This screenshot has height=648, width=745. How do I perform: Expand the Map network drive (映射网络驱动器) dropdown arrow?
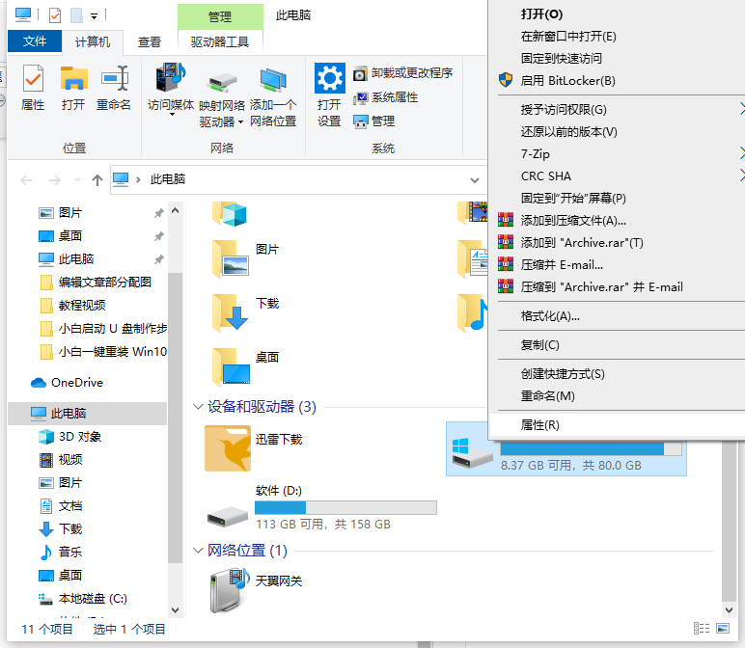click(x=240, y=122)
